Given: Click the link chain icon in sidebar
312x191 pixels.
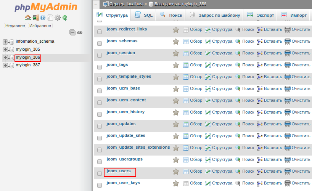Looking at the screenshot, I should pyautogui.click(x=80, y=33).
